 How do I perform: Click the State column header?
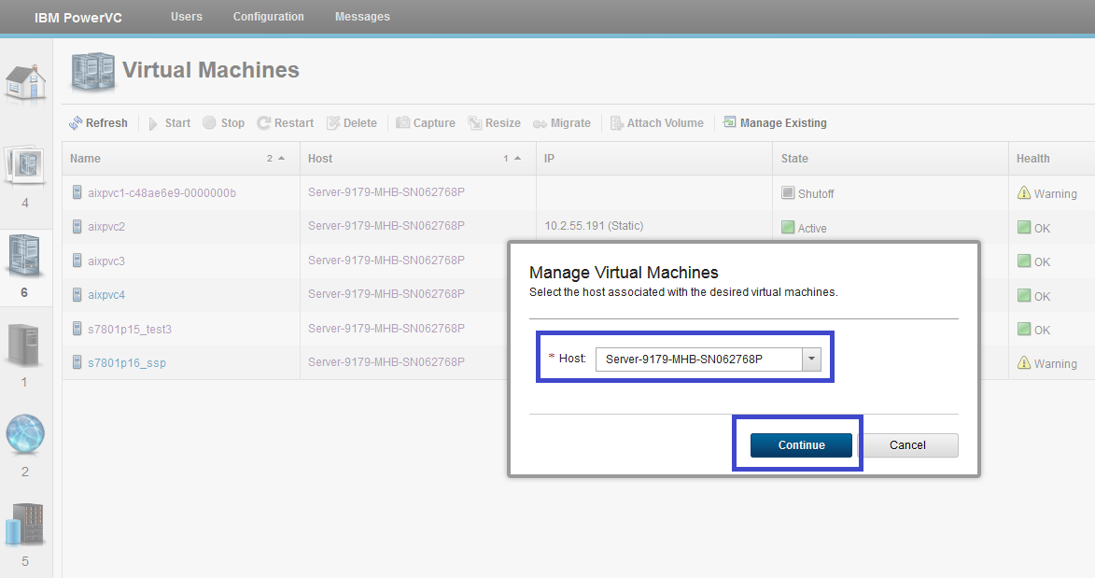click(890, 159)
